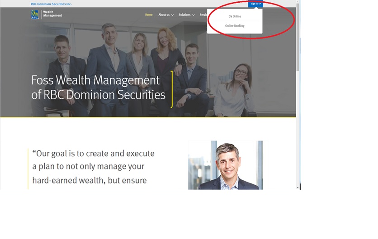This screenshot has height=239, width=378.
Task: Open the Sign in dropdown button
Action: [x=255, y=4]
